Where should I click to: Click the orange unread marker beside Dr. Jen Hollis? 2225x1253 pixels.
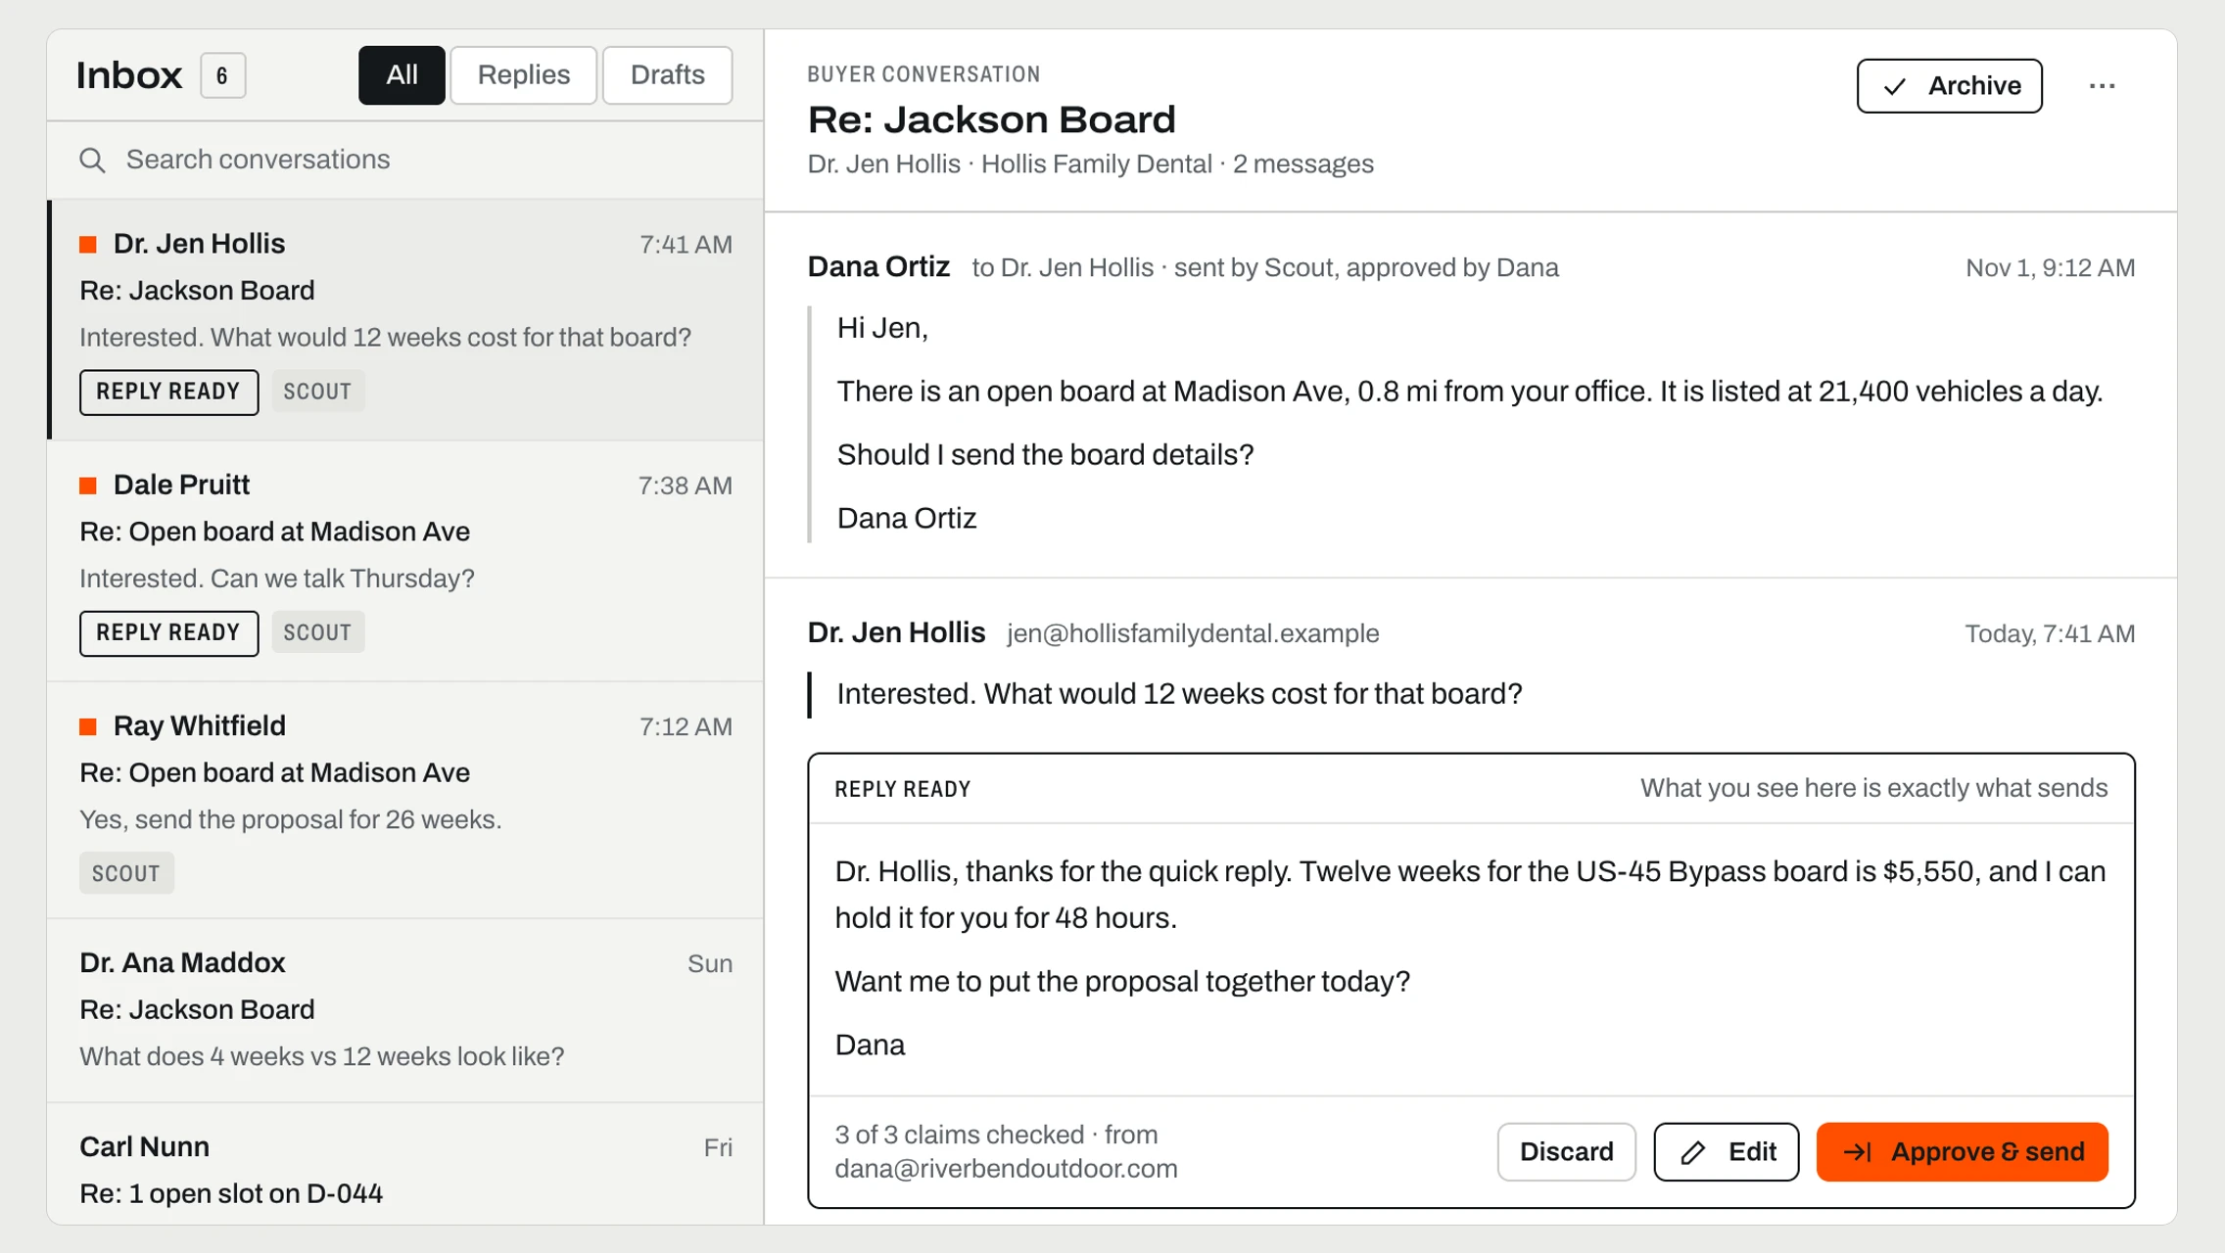click(x=88, y=244)
